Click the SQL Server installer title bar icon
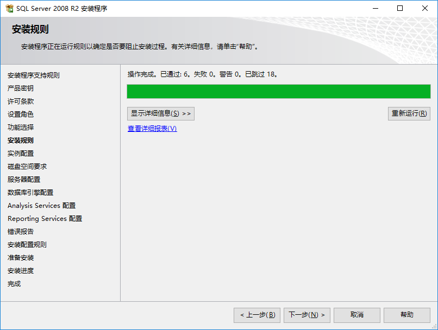Viewport: 438px width, 330px height. (9, 8)
